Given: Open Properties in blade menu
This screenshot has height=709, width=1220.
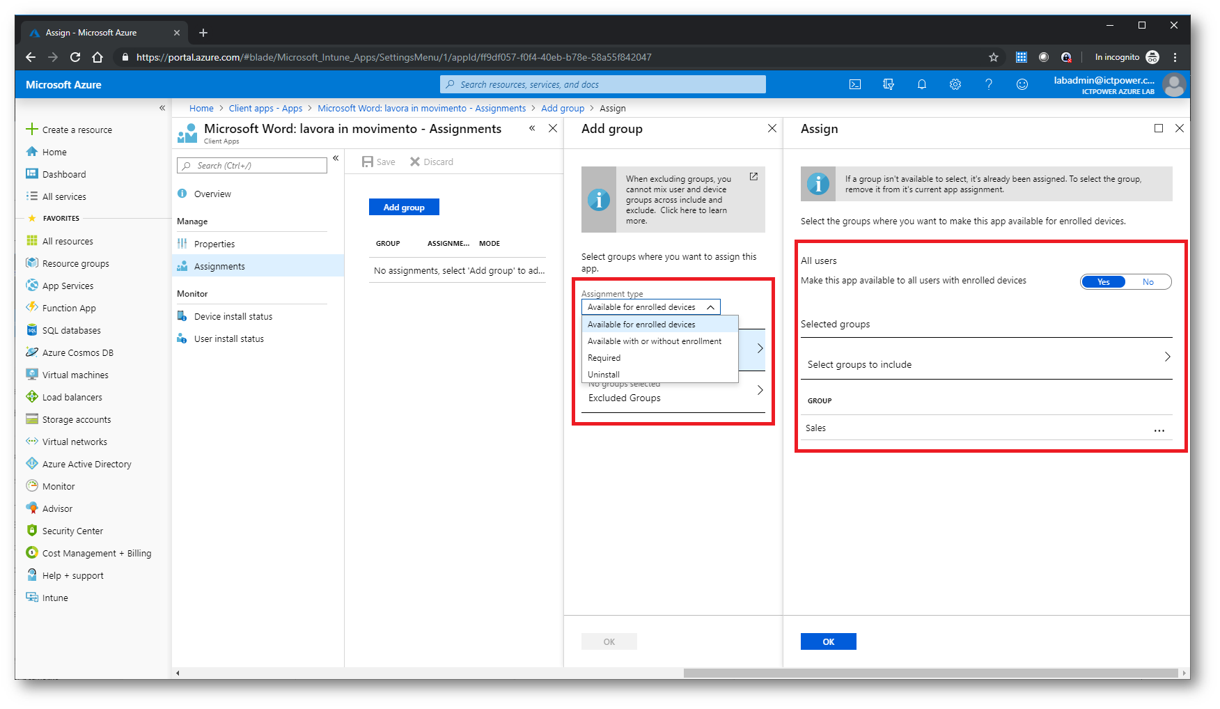Looking at the screenshot, I should click(258, 244).
